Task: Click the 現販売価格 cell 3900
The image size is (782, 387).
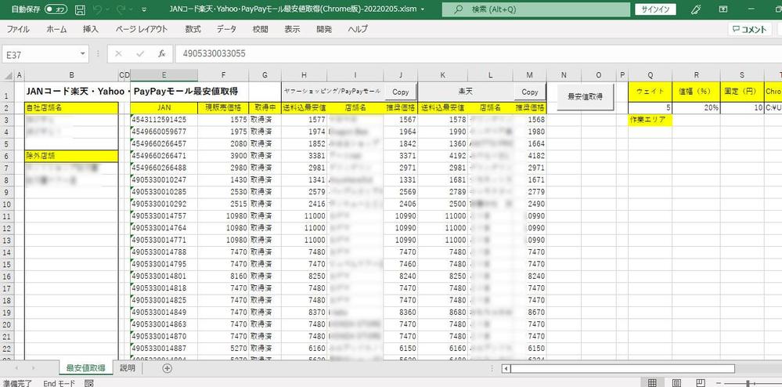Action: 223,156
